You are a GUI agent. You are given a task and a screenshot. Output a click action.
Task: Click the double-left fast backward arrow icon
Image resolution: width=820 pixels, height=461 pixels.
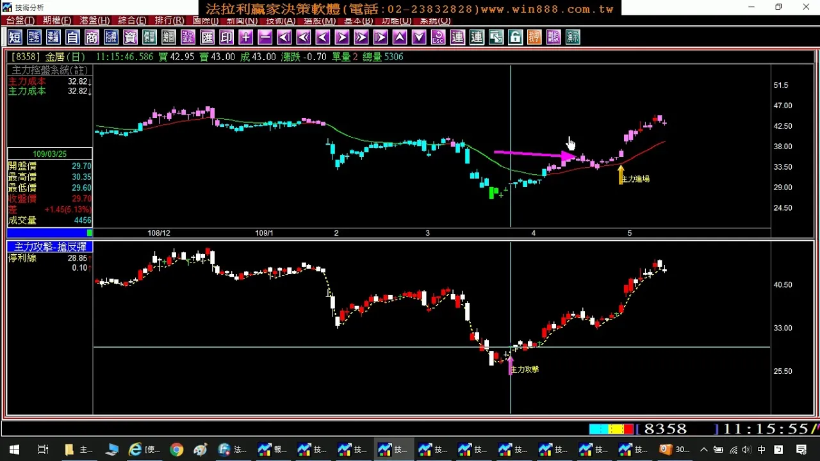(304, 37)
